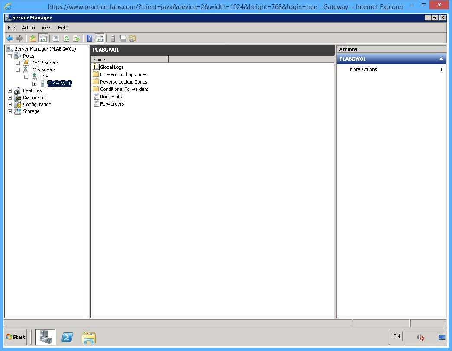Viewport: 452px width, 351px height.
Task: Select Conditional Forwarders in the details pane
Action: click(x=125, y=89)
